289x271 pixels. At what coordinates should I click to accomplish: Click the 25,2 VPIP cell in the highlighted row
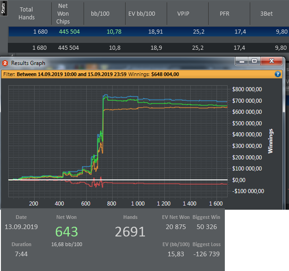coord(199,32)
